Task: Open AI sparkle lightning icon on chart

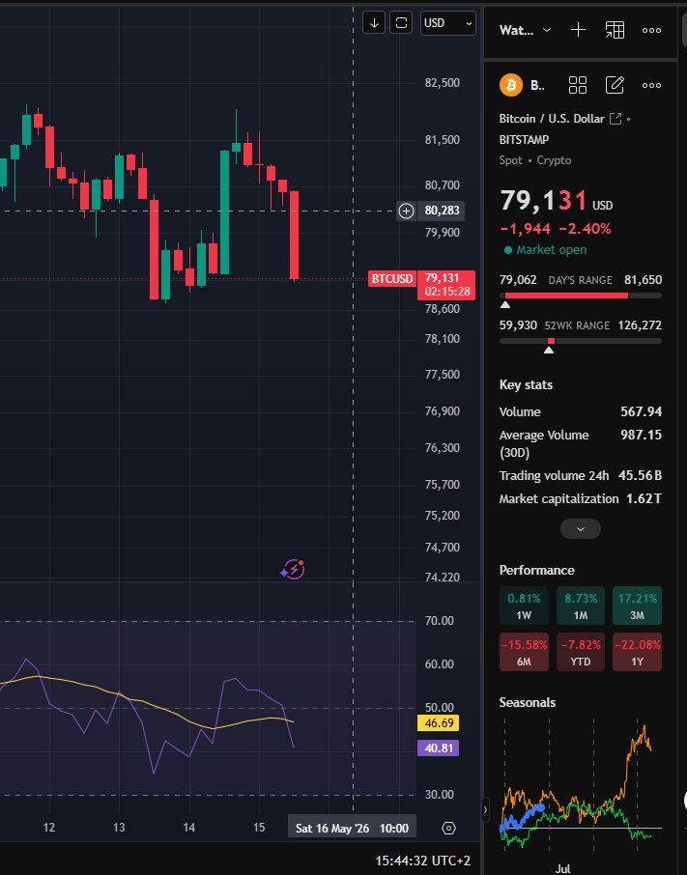Action: (x=293, y=570)
